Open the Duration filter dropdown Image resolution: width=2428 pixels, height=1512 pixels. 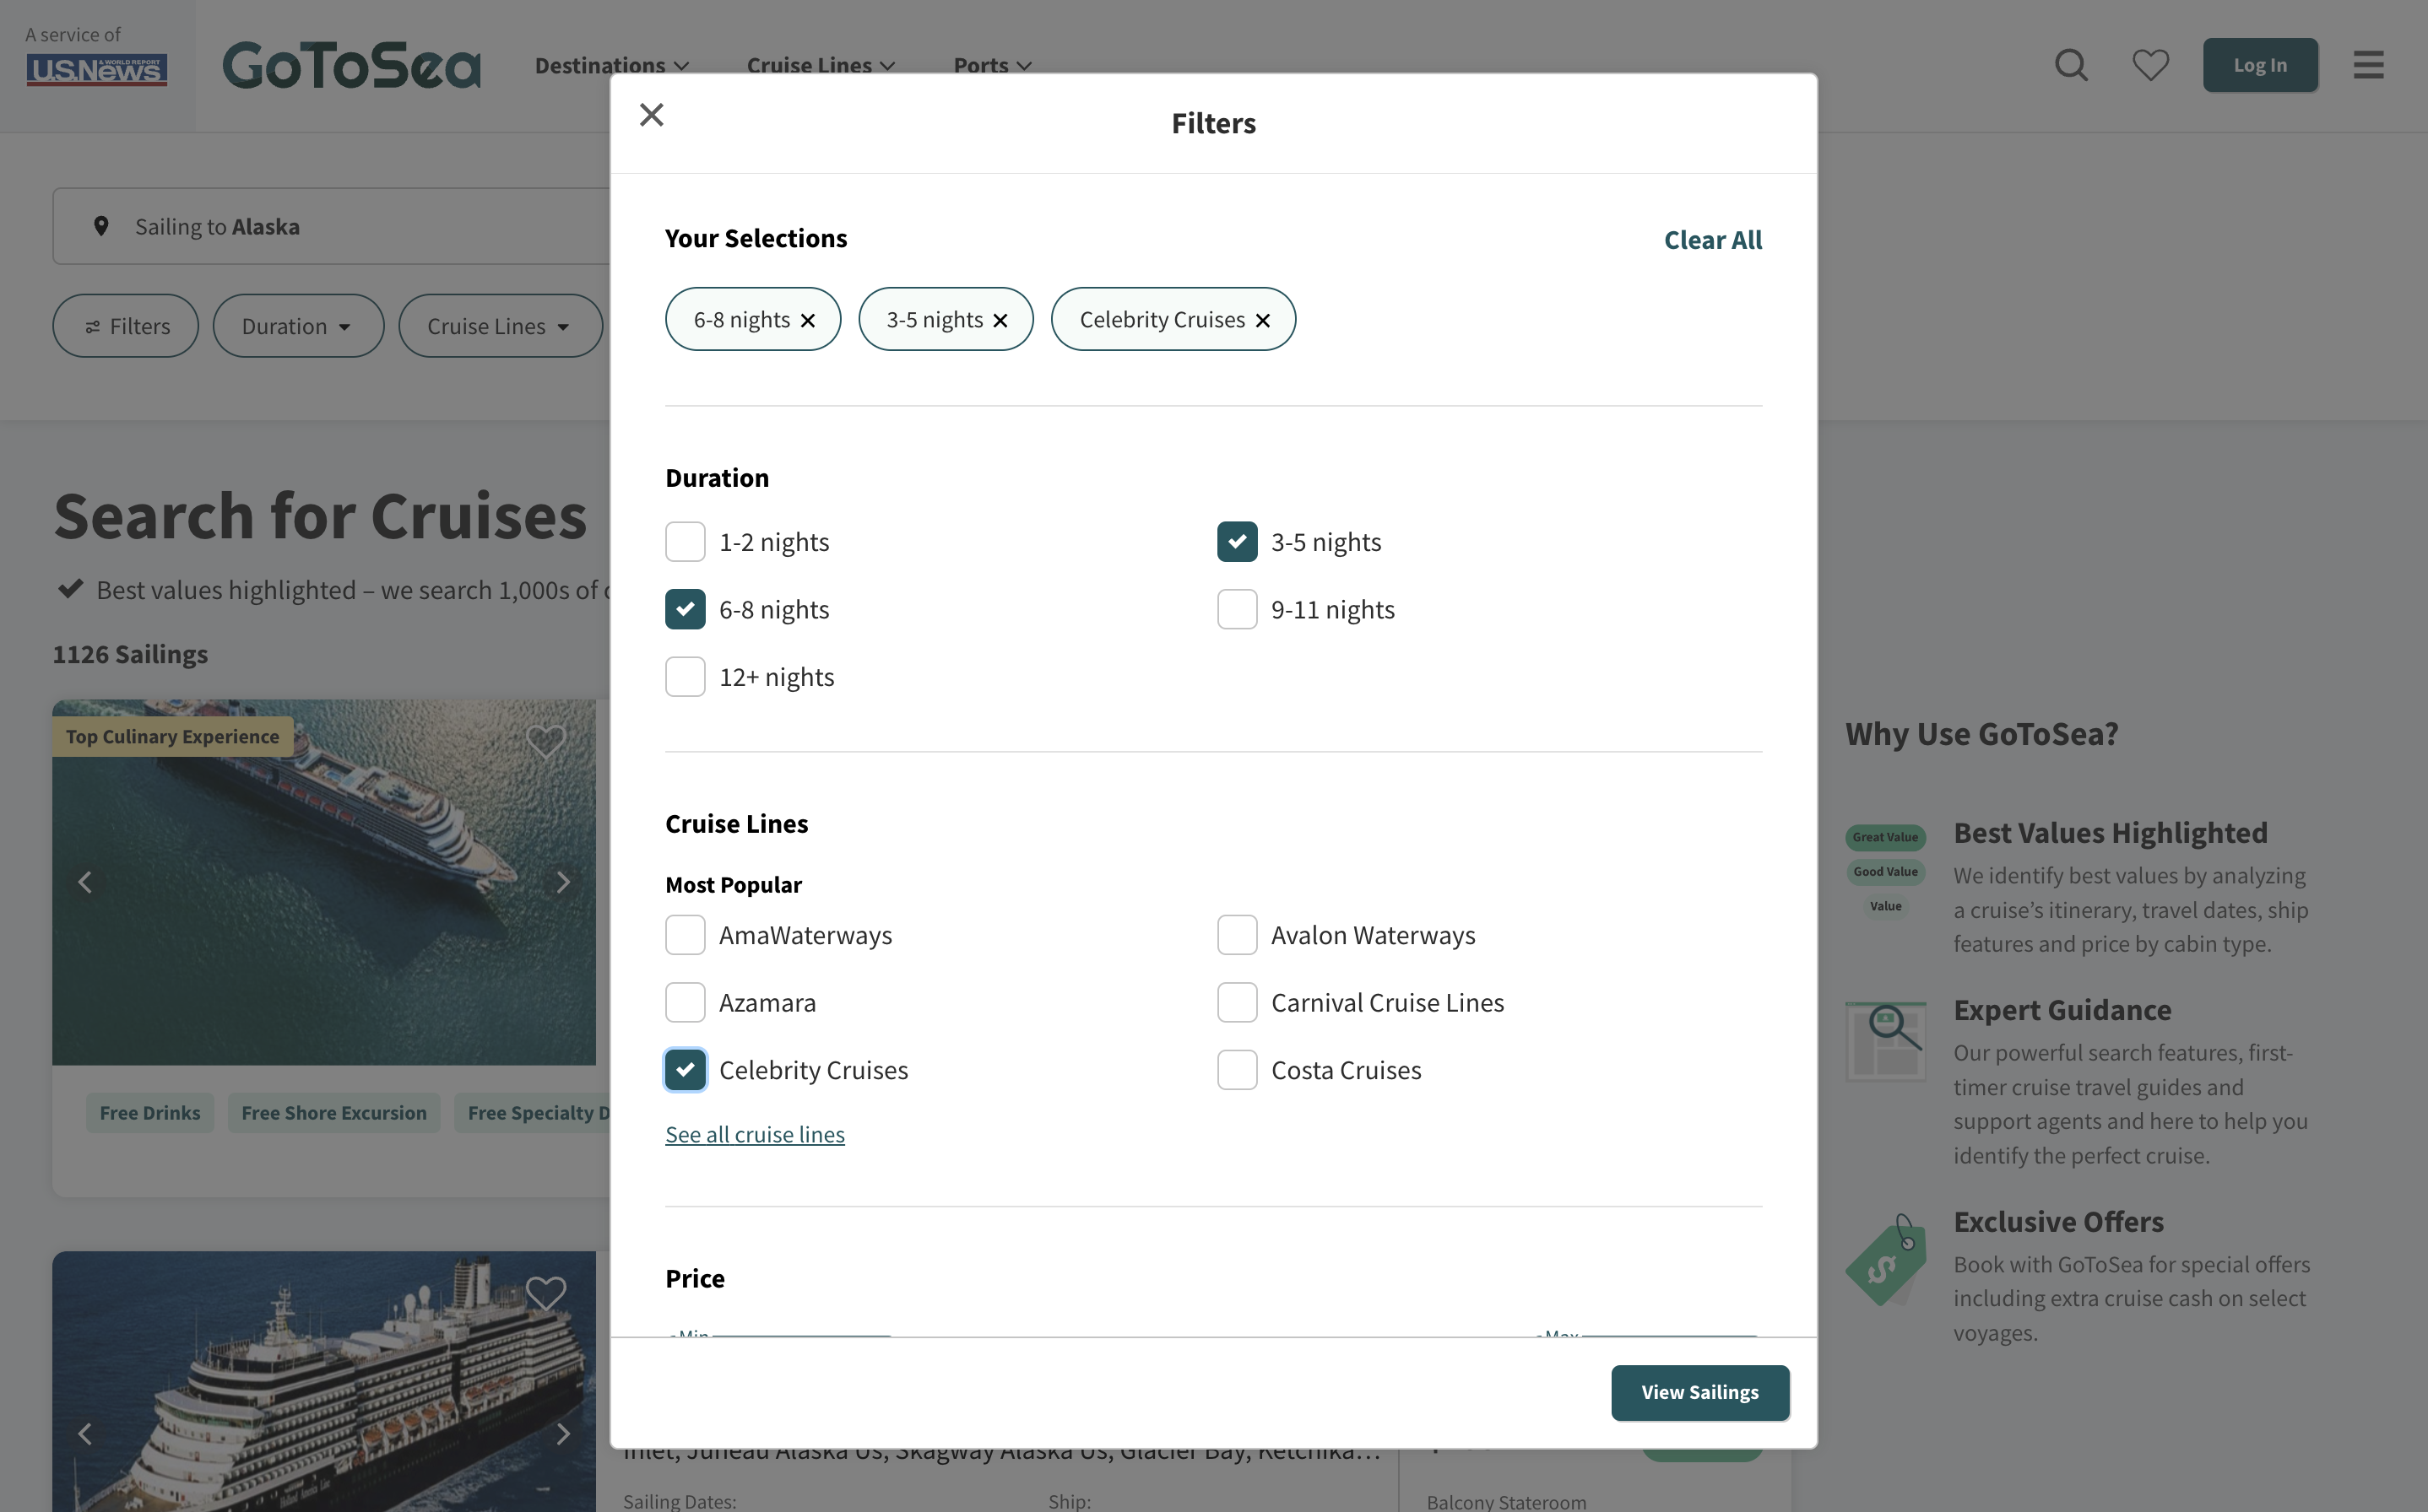tap(297, 326)
